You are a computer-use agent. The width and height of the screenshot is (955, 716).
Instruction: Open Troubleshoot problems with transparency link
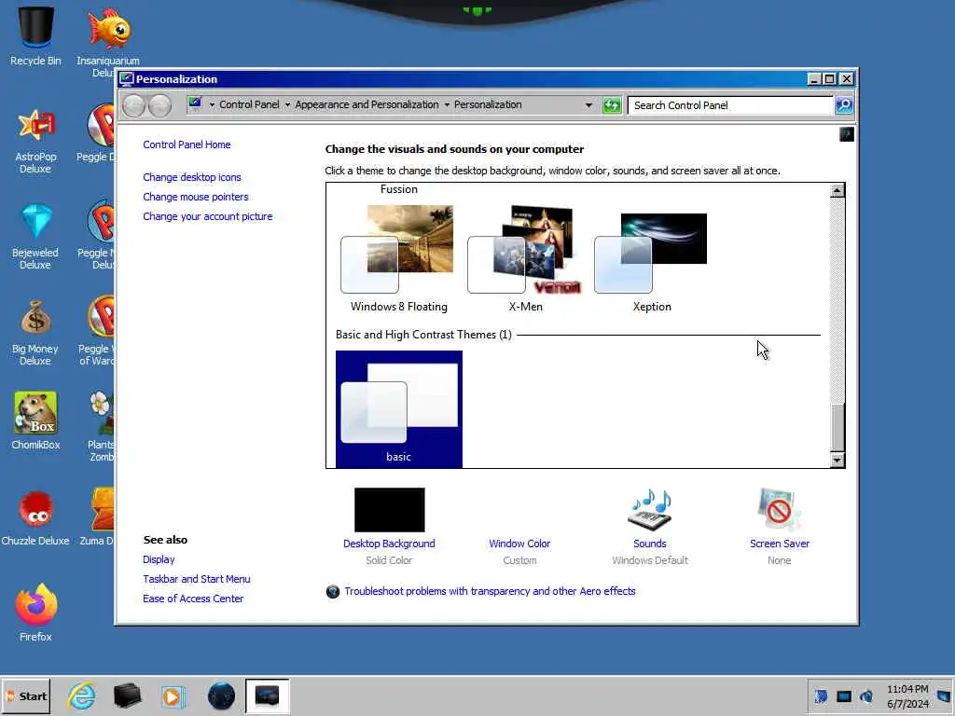[x=490, y=591]
